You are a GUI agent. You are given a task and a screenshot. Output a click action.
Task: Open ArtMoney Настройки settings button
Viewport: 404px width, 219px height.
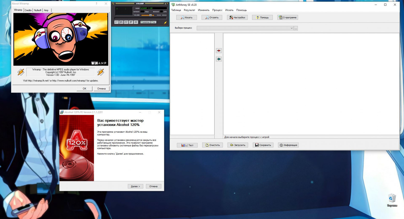pyautogui.click(x=237, y=17)
